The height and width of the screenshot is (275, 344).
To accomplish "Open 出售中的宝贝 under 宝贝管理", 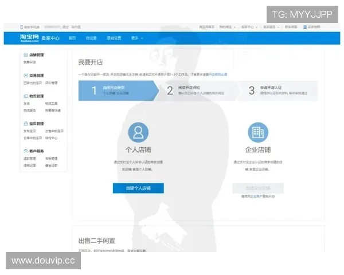I will (54, 131).
